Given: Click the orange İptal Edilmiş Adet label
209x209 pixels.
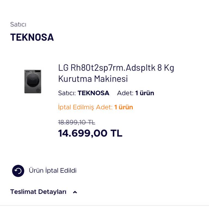Looking at the screenshot, I should [85, 107].
